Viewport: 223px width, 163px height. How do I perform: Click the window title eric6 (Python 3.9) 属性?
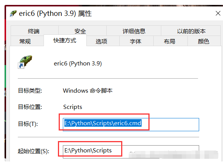coord(55,14)
